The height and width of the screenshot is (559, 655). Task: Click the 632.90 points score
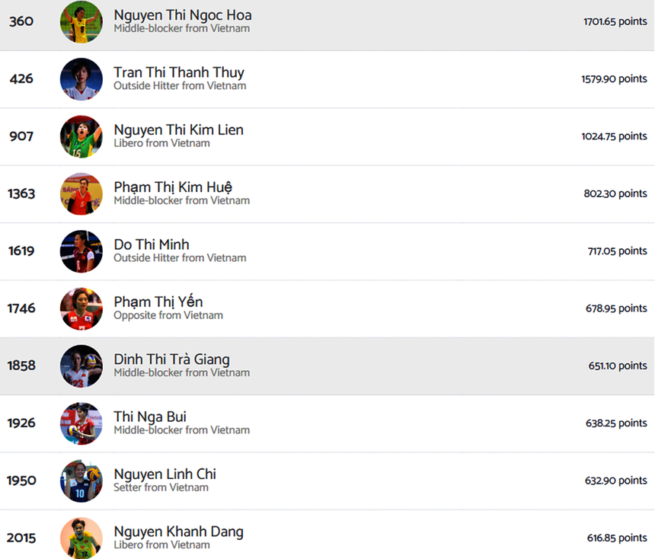(617, 481)
